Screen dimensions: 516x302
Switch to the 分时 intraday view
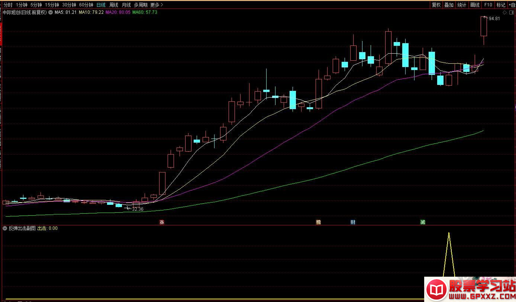[8, 5]
